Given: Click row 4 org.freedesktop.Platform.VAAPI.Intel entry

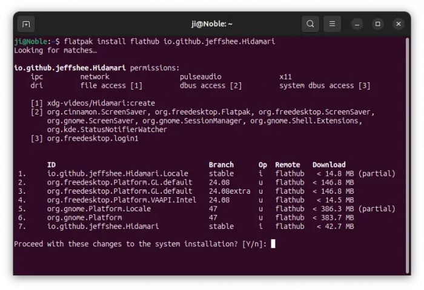Looking at the screenshot, I should [x=121, y=200].
